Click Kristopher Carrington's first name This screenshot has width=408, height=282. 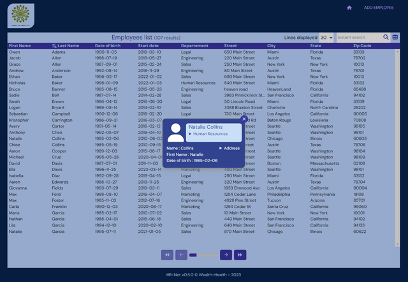click(18, 120)
